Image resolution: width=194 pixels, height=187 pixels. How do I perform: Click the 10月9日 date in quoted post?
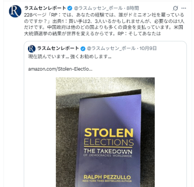(148, 48)
